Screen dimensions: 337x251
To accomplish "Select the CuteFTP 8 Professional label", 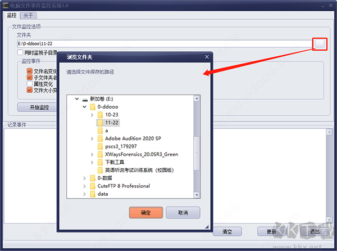I will pos(124,186).
